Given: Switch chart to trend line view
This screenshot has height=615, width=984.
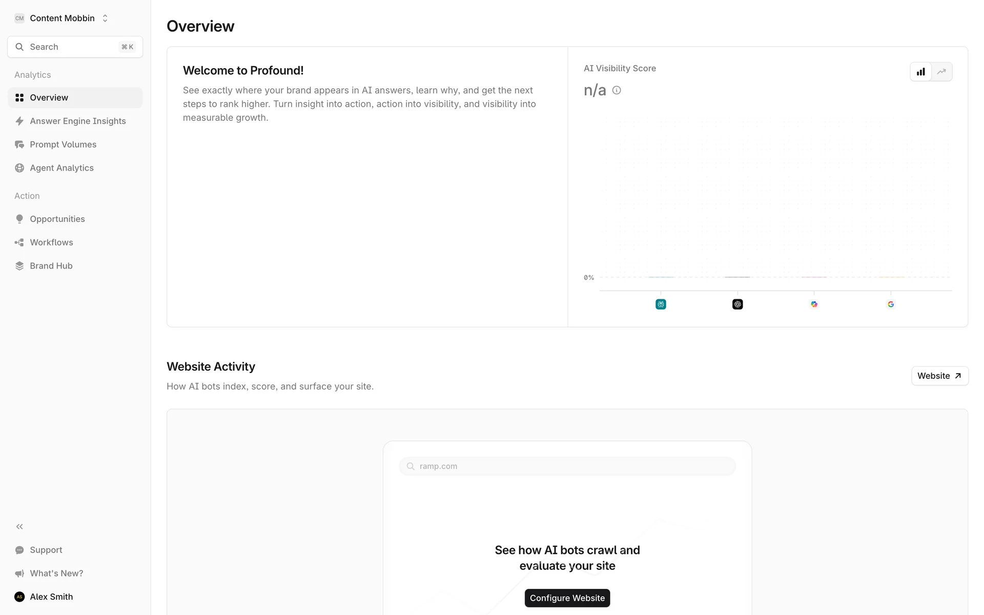Looking at the screenshot, I should [x=941, y=72].
